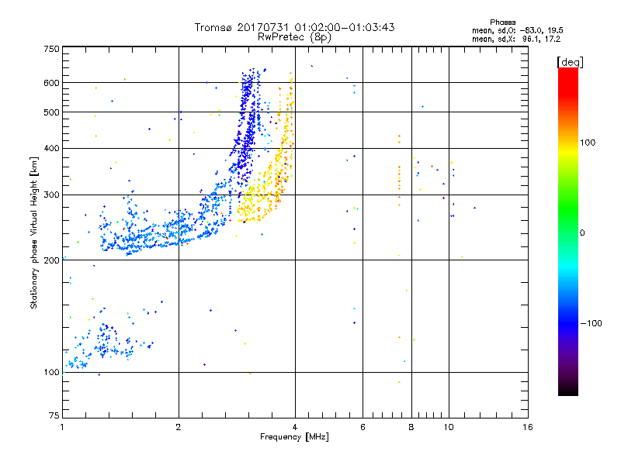Screen dimensions: 621x465
Task: Click the colorbar tick label '0'
Action: (x=582, y=233)
